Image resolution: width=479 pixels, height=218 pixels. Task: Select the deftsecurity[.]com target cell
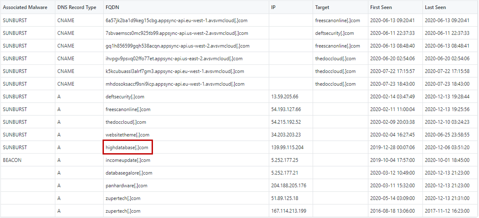click(334, 33)
